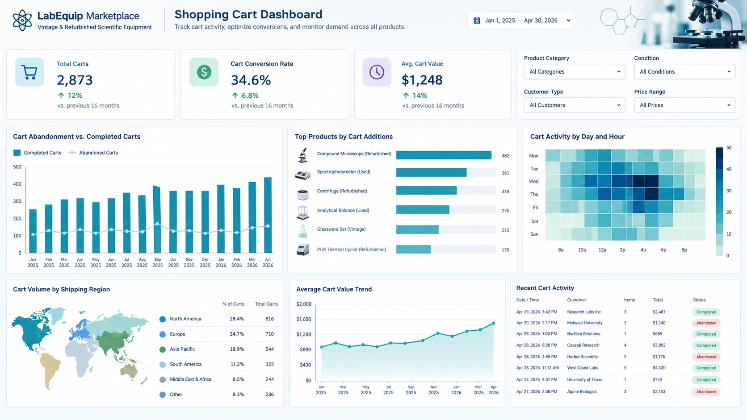747x420 pixels.
Task: Click the Glassware Set count 215
Action: coord(505,230)
